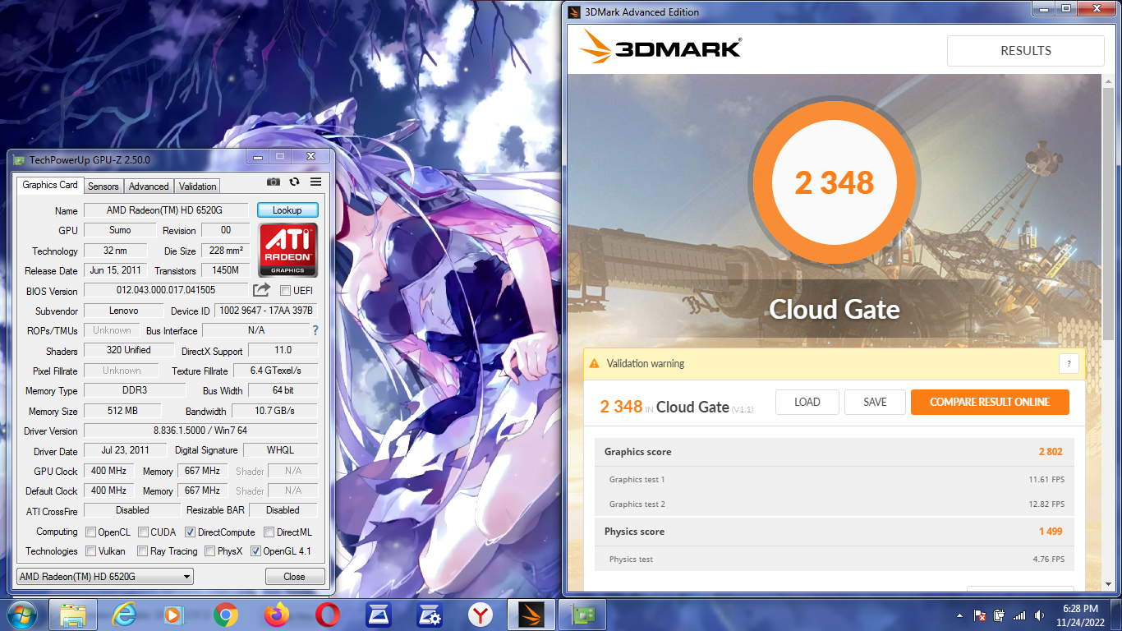1122x631 pixels.
Task: Click the GPU name field
Action: (x=168, y=210)
